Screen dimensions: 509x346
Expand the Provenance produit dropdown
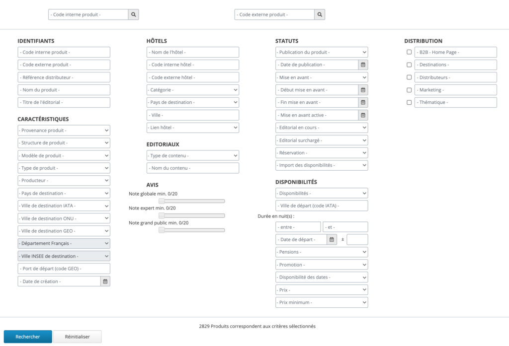coord(64,131)
